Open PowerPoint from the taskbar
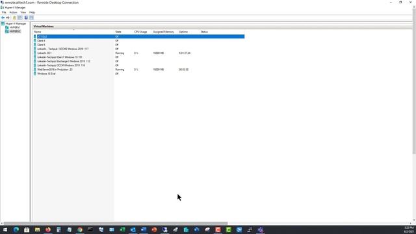Image resolution: width=416 pixels, height=234 pixels. 154,229
